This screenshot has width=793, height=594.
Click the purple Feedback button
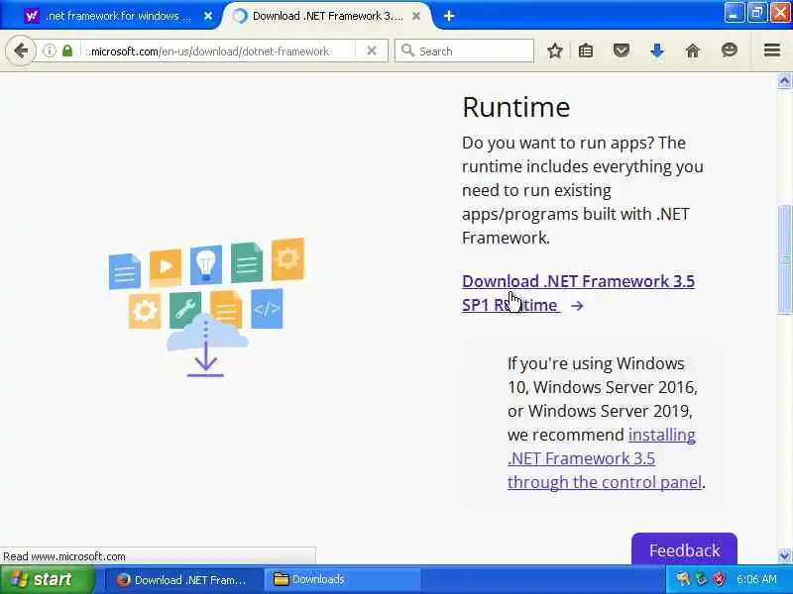684,549
